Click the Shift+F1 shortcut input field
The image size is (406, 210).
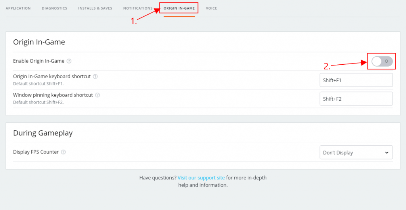[x=356, y=80]
